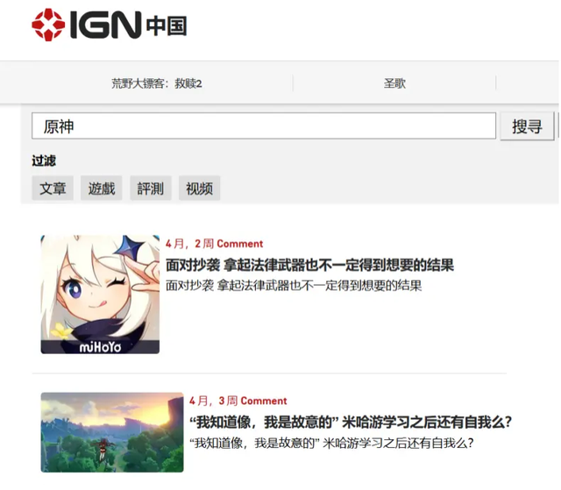Click the 搜寻 search button
Image resolution: width=561 pixels, height=490 pixels.
point(527,126)
